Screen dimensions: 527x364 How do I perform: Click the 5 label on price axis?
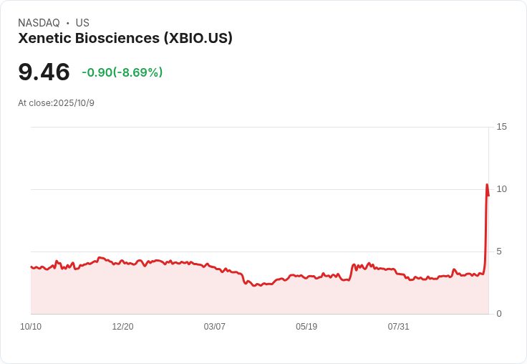click(499, 252)
